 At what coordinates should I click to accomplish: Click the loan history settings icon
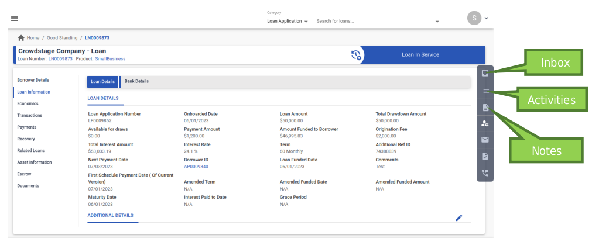357,55
